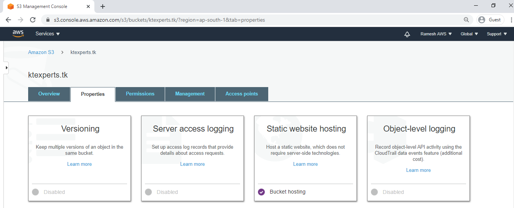This screenshot has height=208, width=514.
Task: Open the Services dropdown menu
Action: point(48,34)
